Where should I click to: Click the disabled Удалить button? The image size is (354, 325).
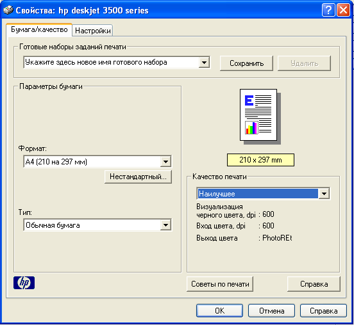click(x=305, y=63)
